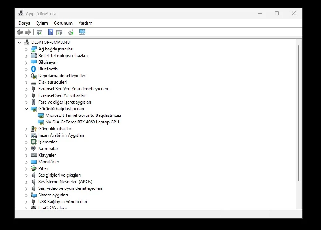Click the Ses girişleri ve çıkışları speaker icon
This screenshot has height=230, width=321.
33,175
